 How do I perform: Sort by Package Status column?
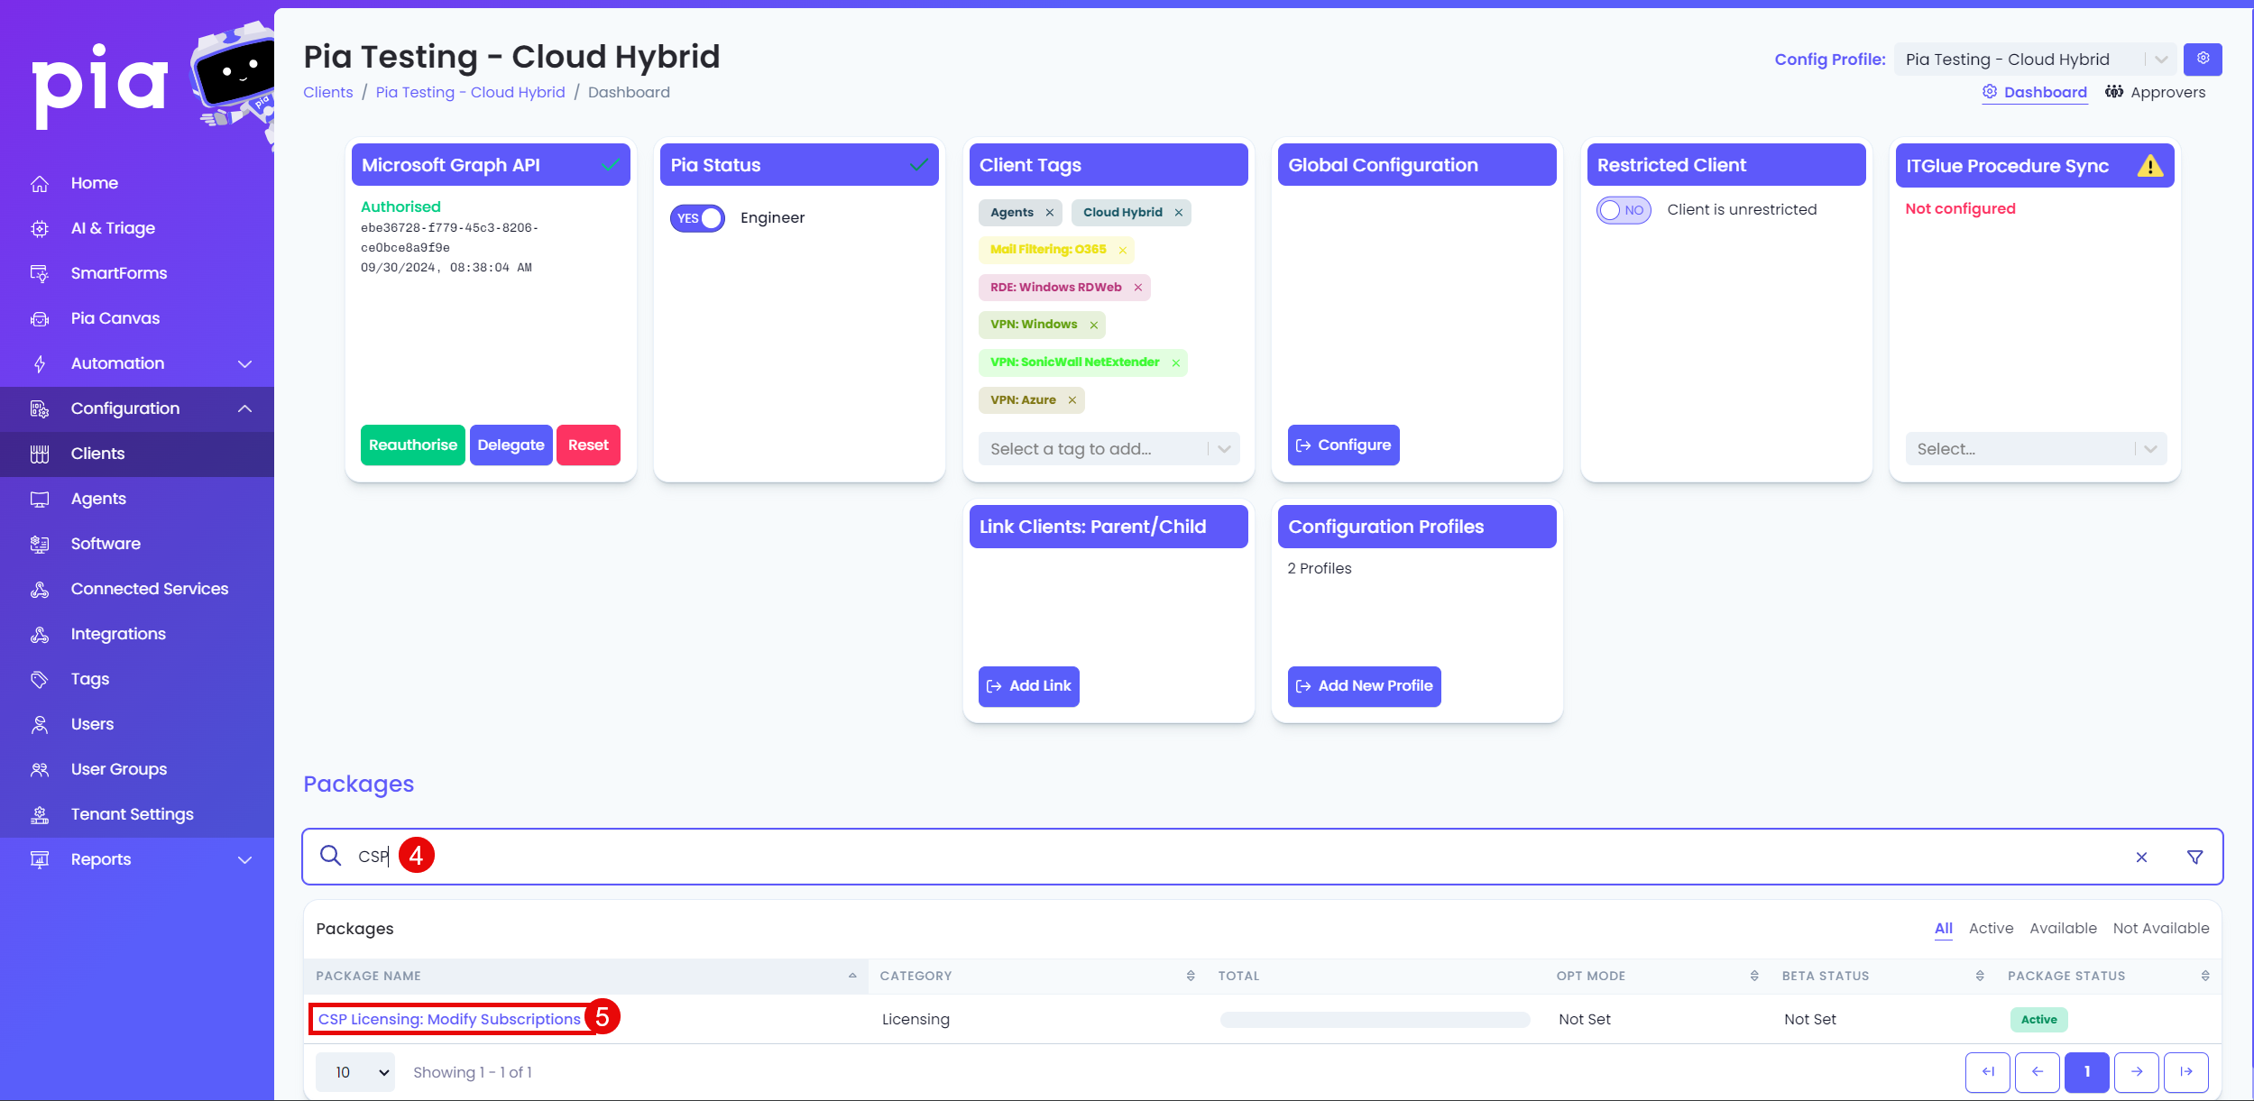click(2109, 976)
